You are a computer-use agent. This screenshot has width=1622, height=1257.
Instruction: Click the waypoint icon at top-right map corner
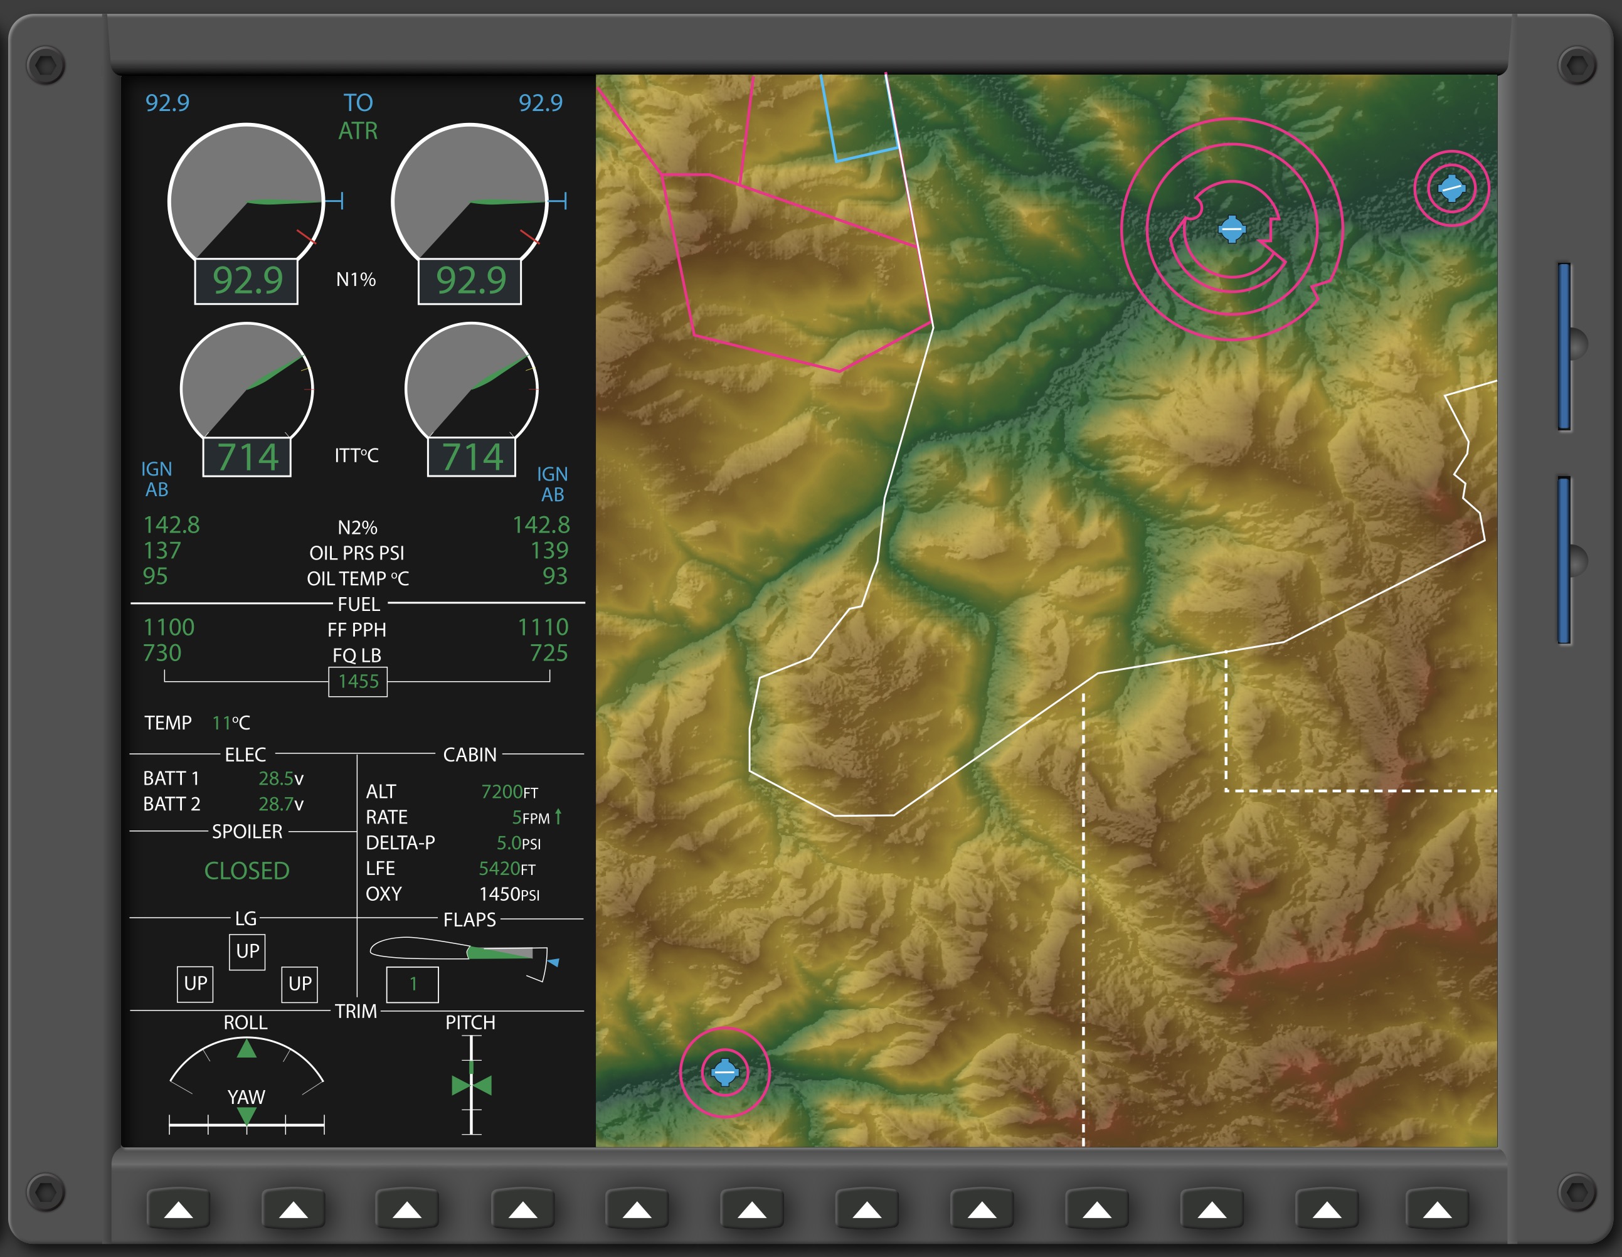(x=1451, y=188)
